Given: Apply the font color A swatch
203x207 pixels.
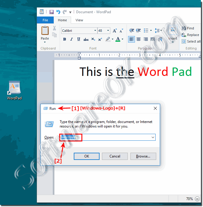Looking at the screenshot, I should coord(118,39).
